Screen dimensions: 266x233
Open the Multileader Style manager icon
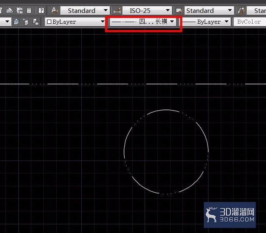click(x=241, y=10)
